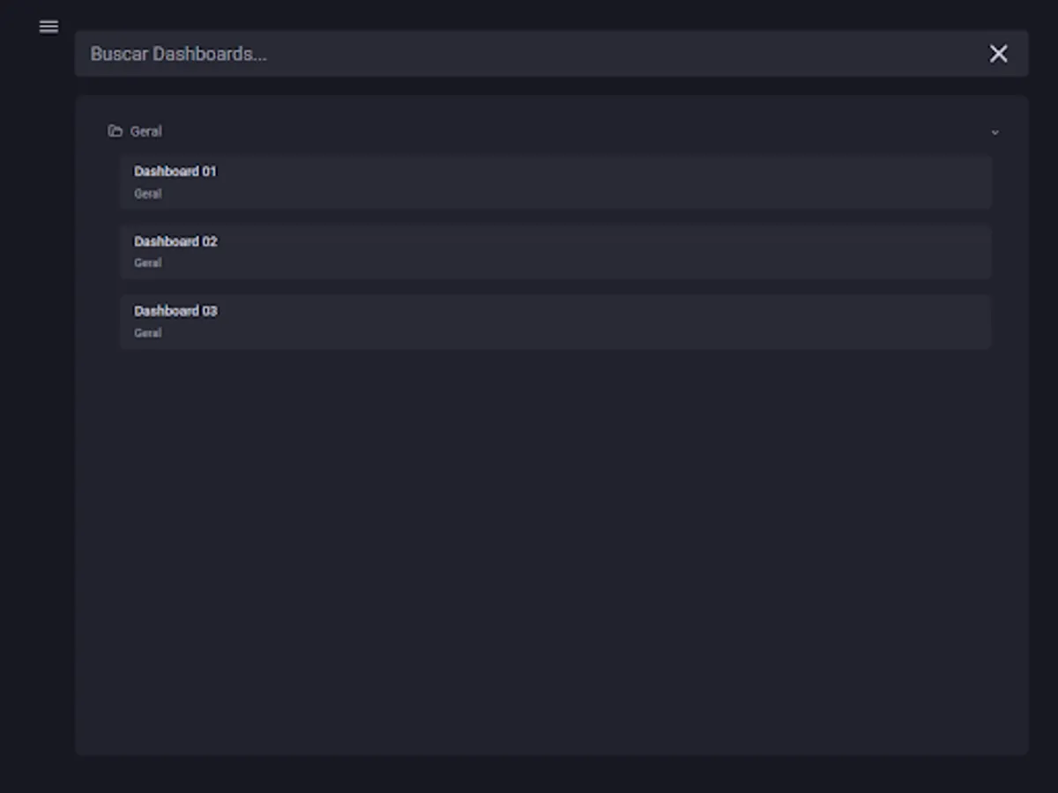Click Geral tag under Dashboard 01
1058x793 pixels.
pos(147,194)
